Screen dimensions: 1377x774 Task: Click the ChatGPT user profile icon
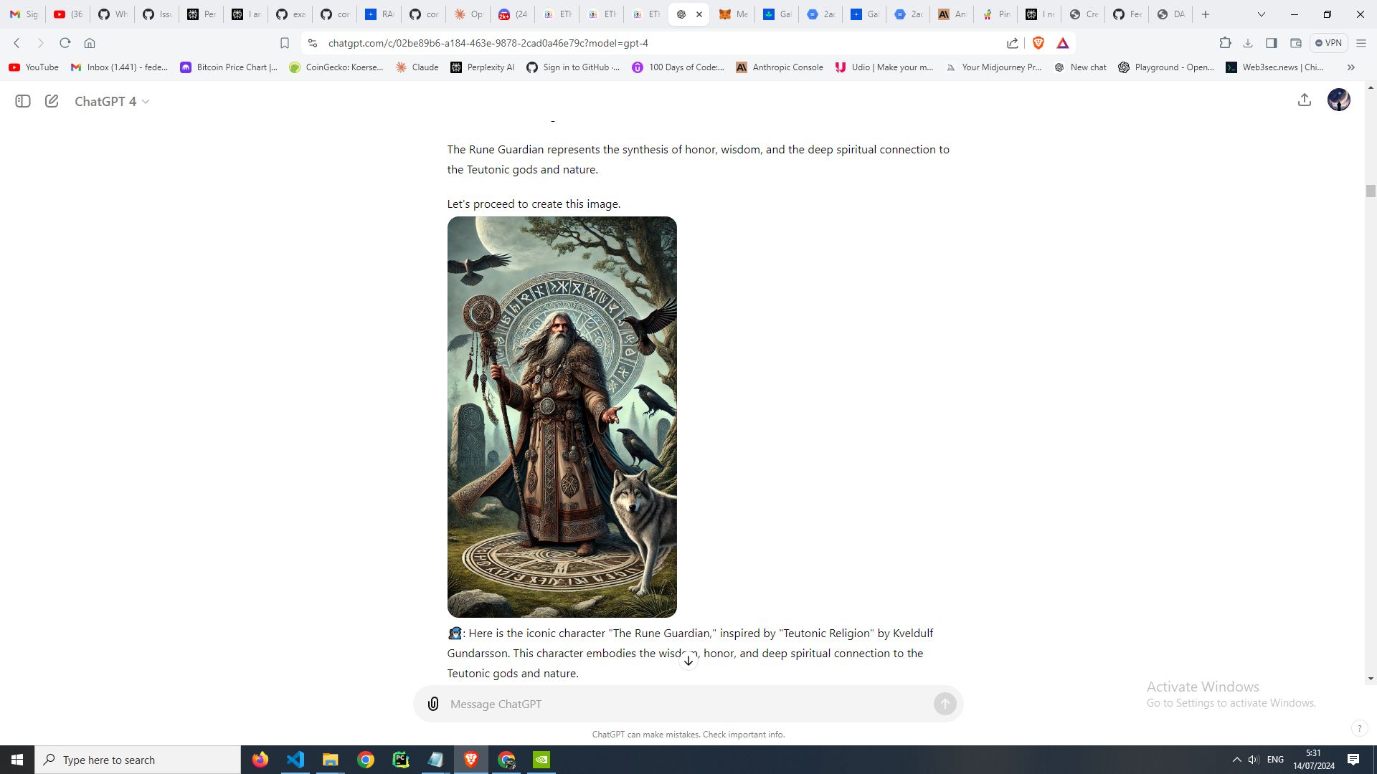pyautogui.click(x=1339, y=100)
